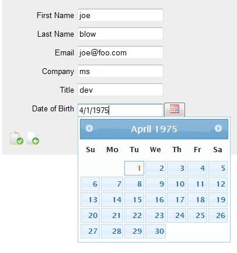Open the calendar picker icon button
This screenshot has width=237, height=253.
click(x=175, y=110)
